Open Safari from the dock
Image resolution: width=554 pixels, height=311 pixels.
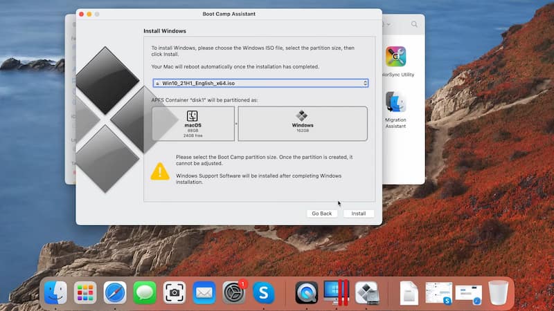[115, 292]
